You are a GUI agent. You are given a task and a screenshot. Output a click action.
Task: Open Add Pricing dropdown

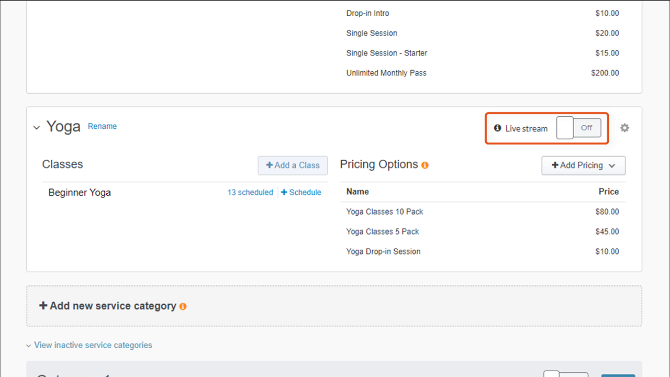click(x=583, y=165)
